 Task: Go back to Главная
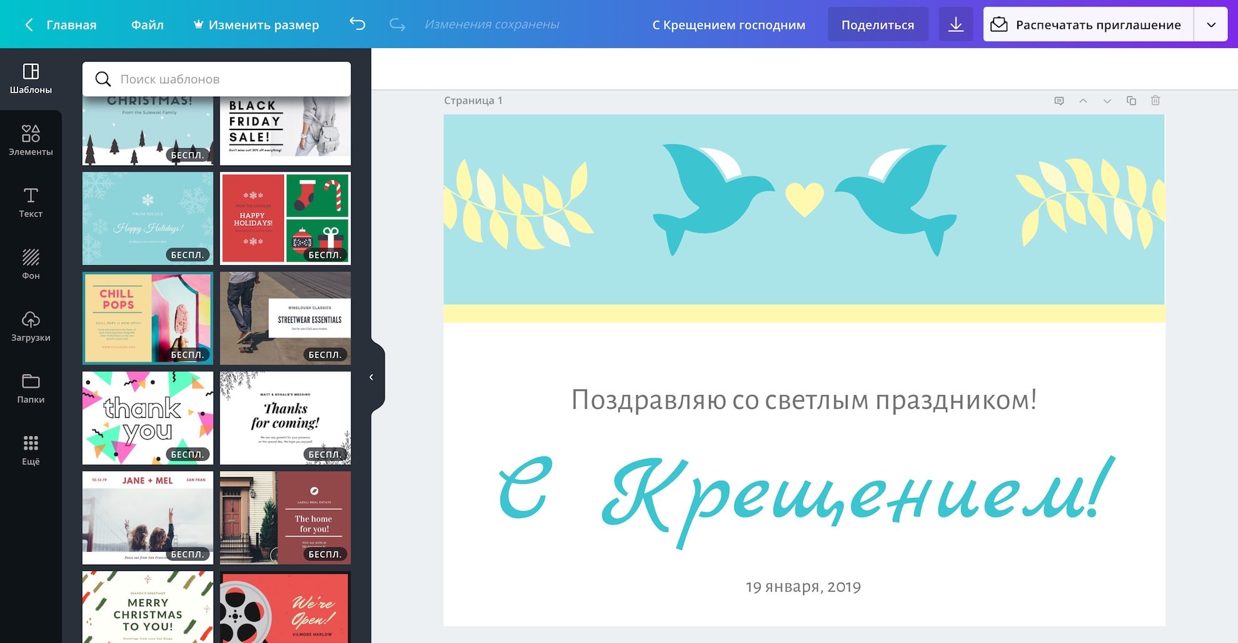pos(61,24)
